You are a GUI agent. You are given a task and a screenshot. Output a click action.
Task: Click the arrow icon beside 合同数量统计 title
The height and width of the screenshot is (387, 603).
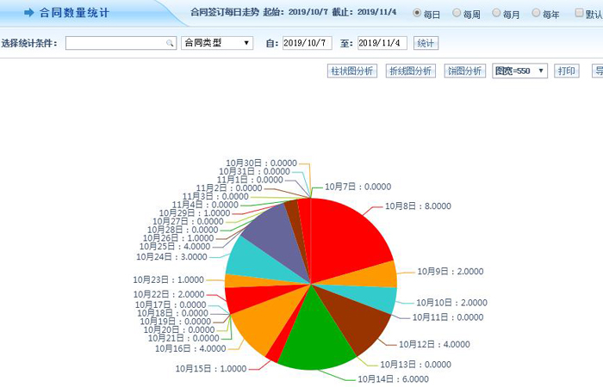tap(28, 13)
